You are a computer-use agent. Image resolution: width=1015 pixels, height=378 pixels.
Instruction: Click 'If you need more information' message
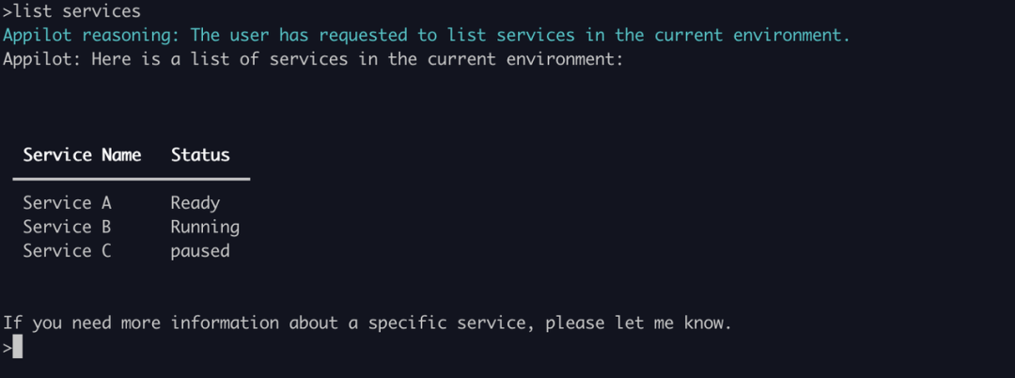367,323
